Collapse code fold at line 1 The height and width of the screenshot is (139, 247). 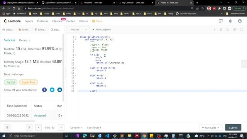pyautogui.click(x=75, y=37)
